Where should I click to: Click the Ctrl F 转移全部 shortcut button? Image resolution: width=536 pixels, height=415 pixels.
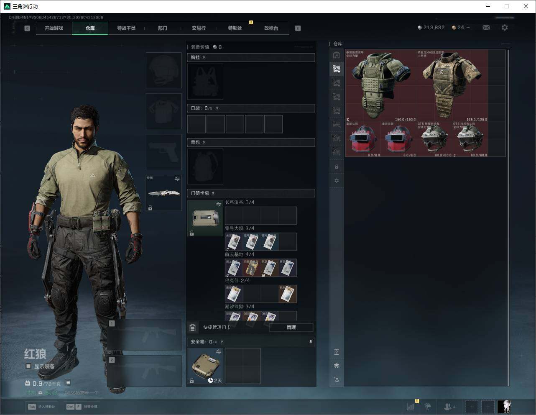(82, 407)
